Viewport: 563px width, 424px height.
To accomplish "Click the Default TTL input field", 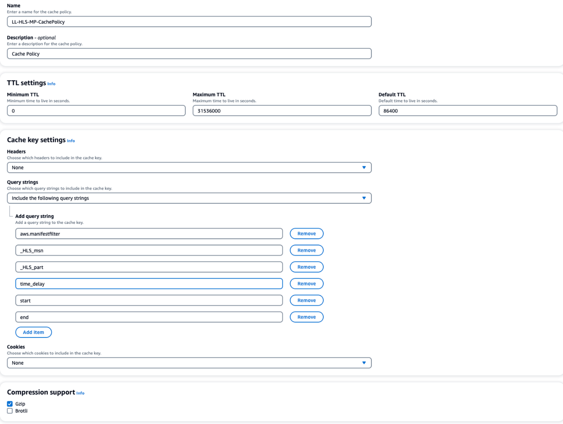I will (468, 111).
